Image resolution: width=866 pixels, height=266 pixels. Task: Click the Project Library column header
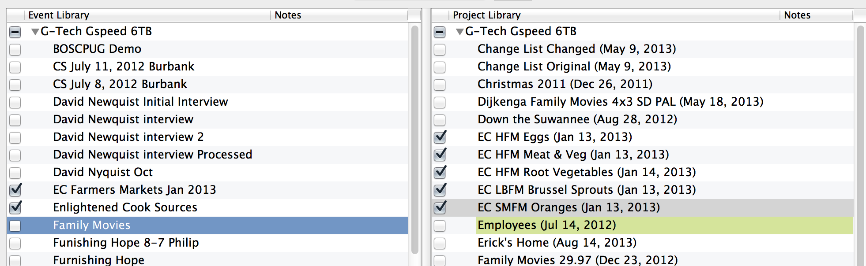pos(614,15)
